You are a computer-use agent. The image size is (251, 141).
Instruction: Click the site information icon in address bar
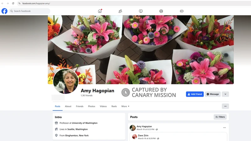19,3
